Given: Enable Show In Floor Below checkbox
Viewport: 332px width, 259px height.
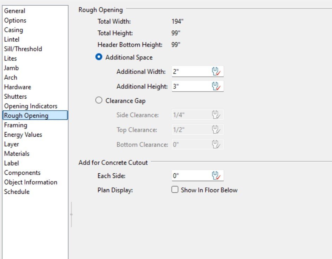Looking at the screenshot, I should pos(175,190).
